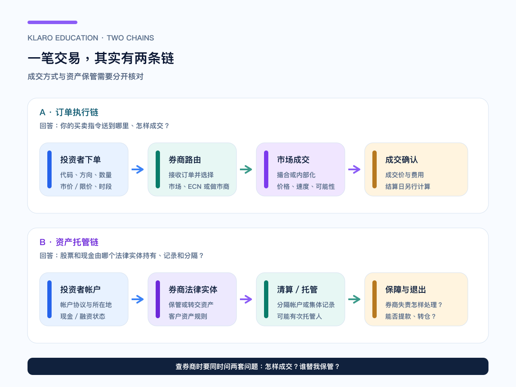Click the line 客户资产规则
Image resolution: width=516 pixels, height=387 pixels.
[188, 316]
